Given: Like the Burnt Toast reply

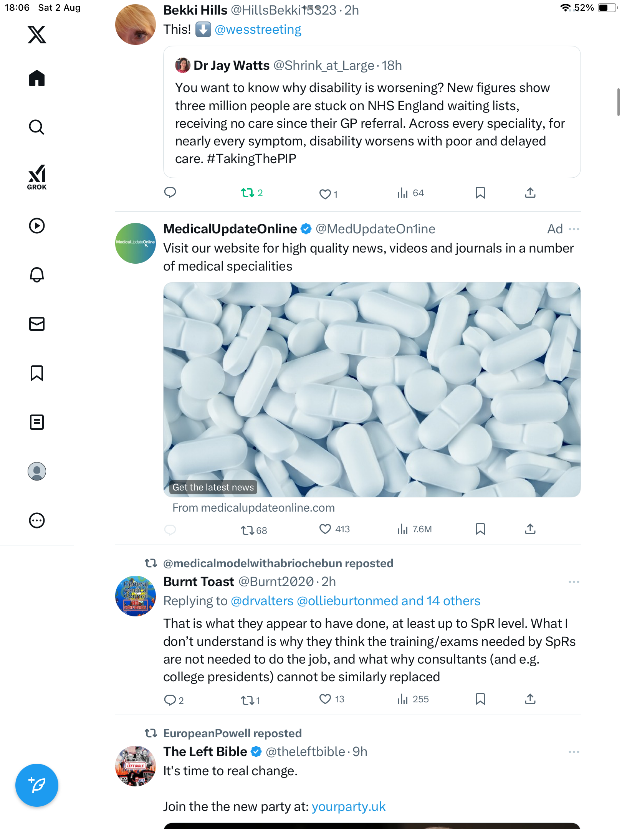Looking at the screenshot, I should point(325,699).
